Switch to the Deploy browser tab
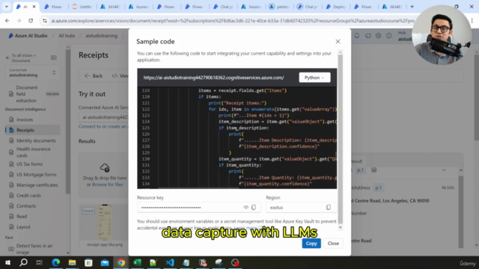 point(336,7)
